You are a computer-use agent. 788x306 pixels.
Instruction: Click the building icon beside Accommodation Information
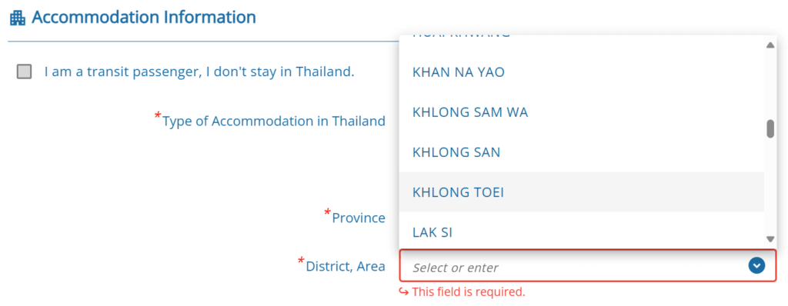tap(18, 18)
